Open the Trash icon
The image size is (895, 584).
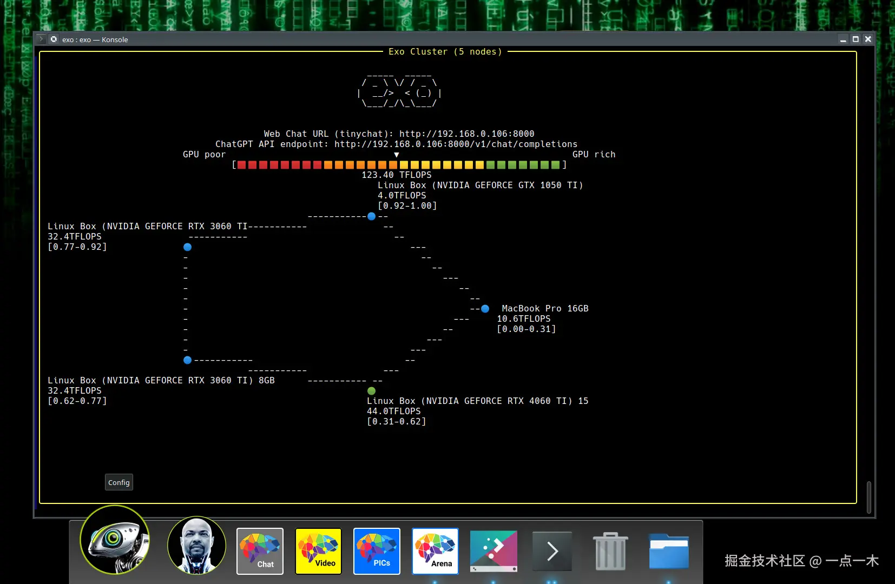click(x=610, y=551)
